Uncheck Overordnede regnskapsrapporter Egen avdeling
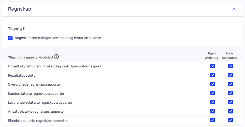 pyautogui.click(x=213, y=84)
